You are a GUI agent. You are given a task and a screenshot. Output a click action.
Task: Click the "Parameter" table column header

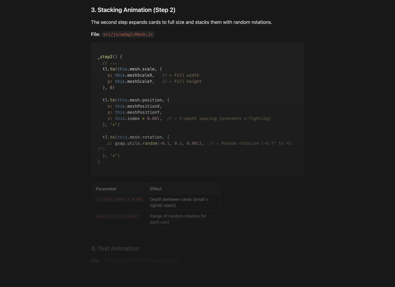(x=120, y=189)
